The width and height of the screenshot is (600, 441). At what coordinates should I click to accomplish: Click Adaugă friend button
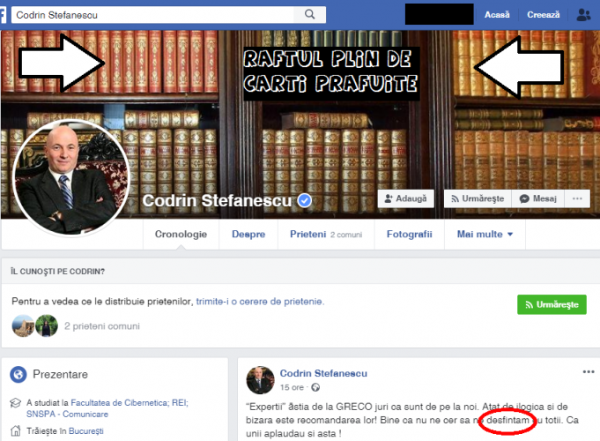click(405, 198)
